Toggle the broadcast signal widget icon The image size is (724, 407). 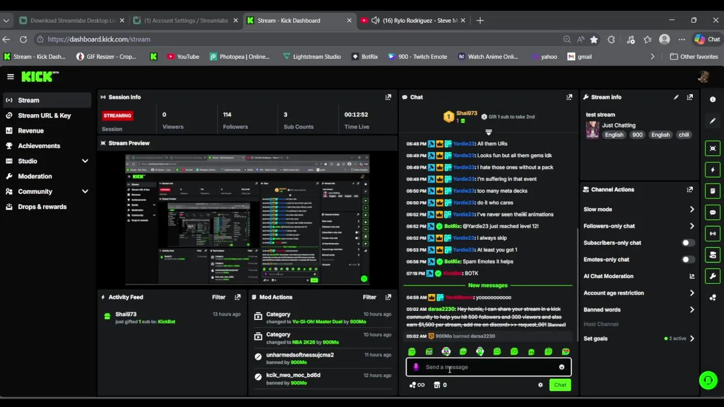pyautogui.click(x=713, y=233)
